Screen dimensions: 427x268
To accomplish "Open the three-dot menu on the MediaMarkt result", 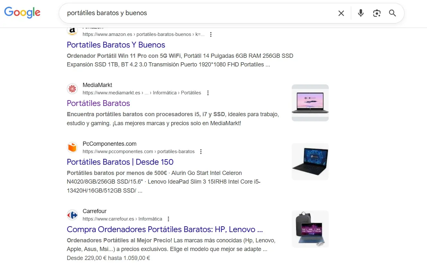I will (208, 92).
